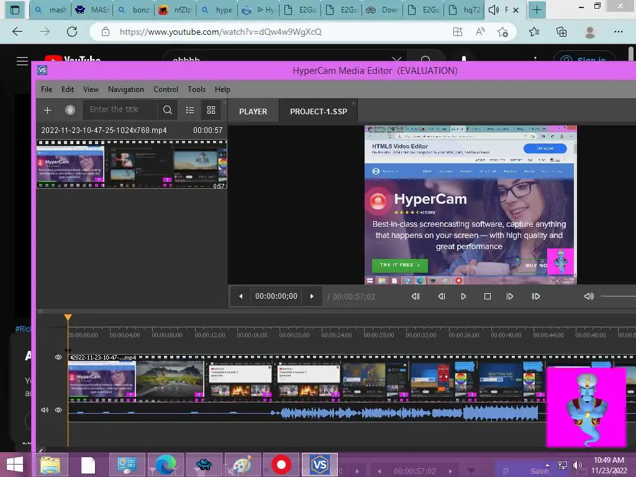The image size is (636, 477).
Task: Open Paint from the taskbar
Action: (242, 465)
